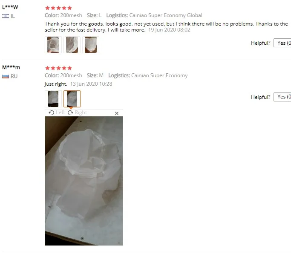Open second photo thumbnail in L***W's review
Viewport: 291px width, 257px height.
tap(72, 45)
